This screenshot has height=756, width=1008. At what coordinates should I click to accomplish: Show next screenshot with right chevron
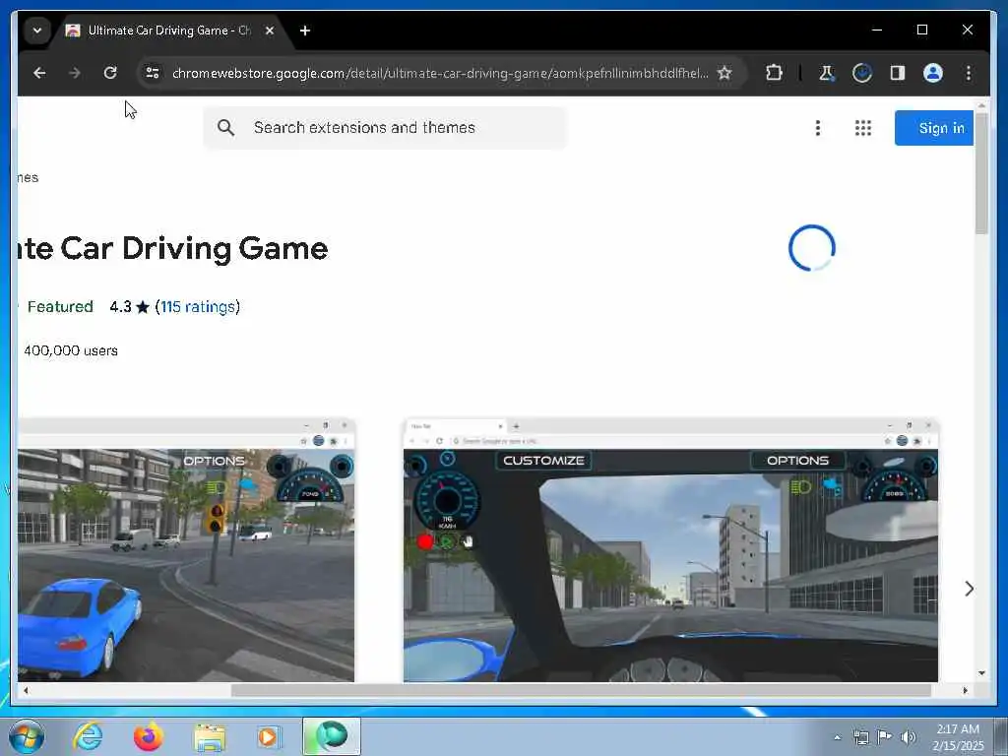pos(969,589)
